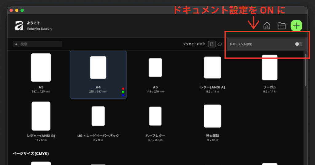315x165 pixels.
Task: Select the USトレードペーパーバック preset
Action: [x=98, y=116]
